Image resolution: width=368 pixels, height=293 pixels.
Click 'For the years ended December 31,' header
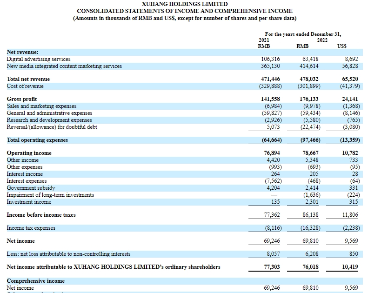click(303, 34)
